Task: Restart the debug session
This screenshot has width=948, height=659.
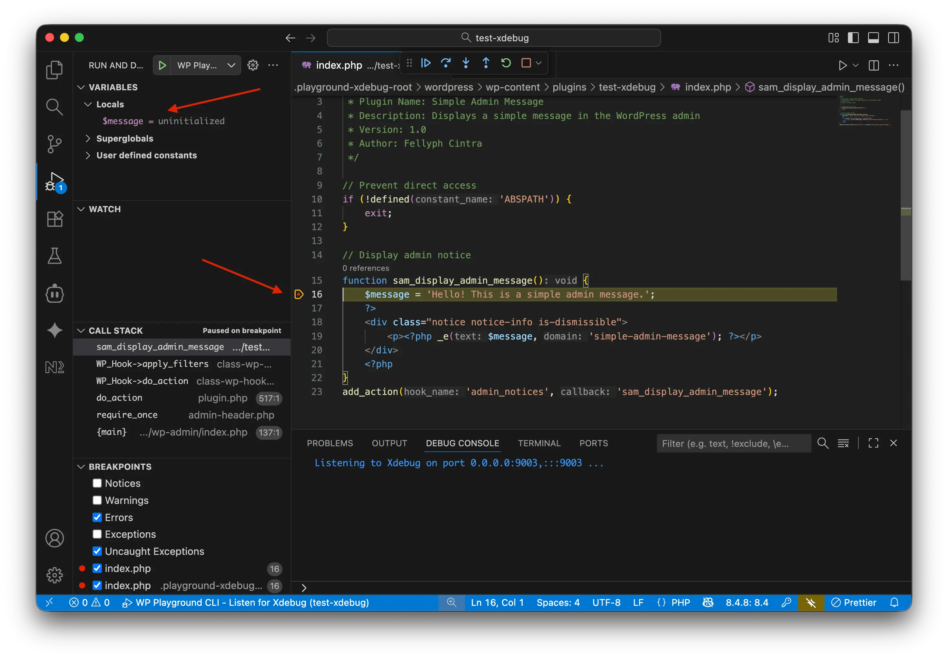Action: 506,63
